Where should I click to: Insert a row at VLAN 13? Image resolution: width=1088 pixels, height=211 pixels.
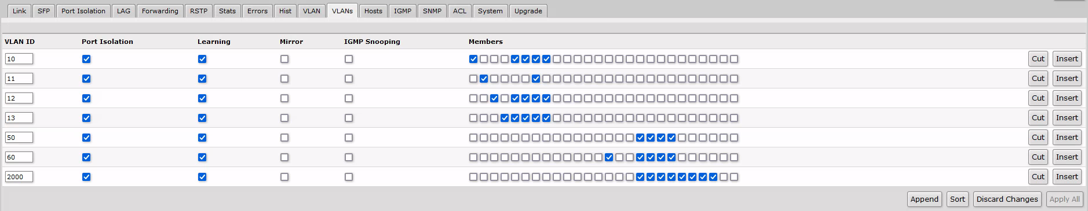(1067, 118)
